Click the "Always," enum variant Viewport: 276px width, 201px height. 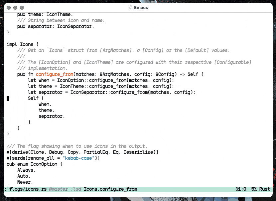point(26,170)
